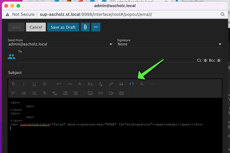Toggle the Code View button
Image resolution: width=230 pixels, height=153 pixels.
pyautogui.click(x=132, y=84)
